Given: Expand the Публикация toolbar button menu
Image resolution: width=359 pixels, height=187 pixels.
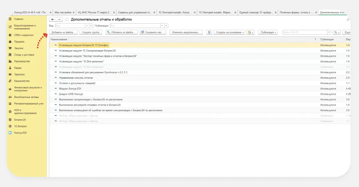Looking at the screenshot, I should point(268,32).
